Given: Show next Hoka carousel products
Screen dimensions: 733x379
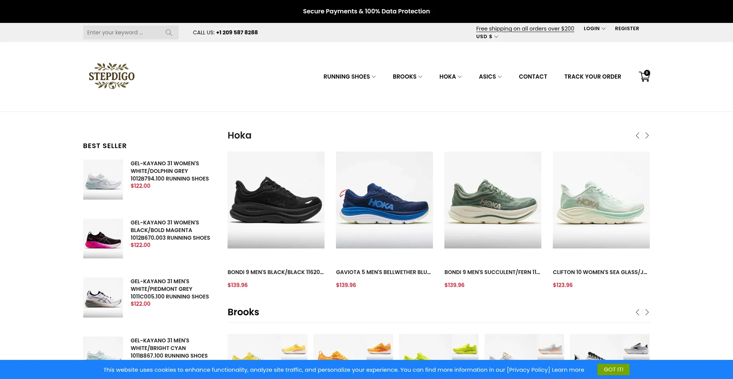Looking at the screenshot, I should (x=647, y=135).
